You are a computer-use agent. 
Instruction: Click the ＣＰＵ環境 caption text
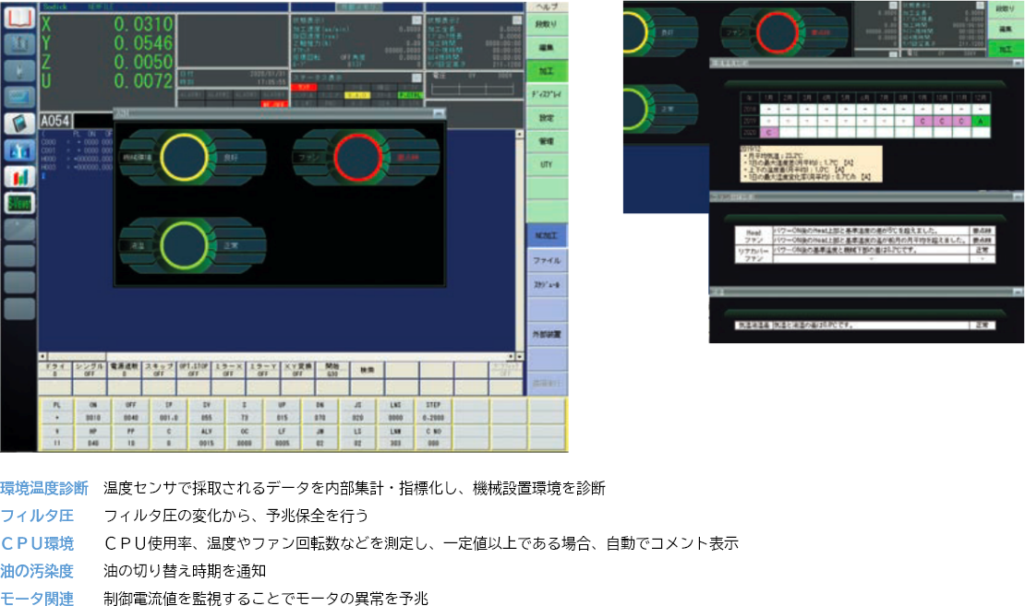[37, 543]
